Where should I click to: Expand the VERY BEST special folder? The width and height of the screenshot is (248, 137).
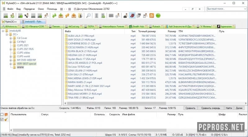coord(11,64)
